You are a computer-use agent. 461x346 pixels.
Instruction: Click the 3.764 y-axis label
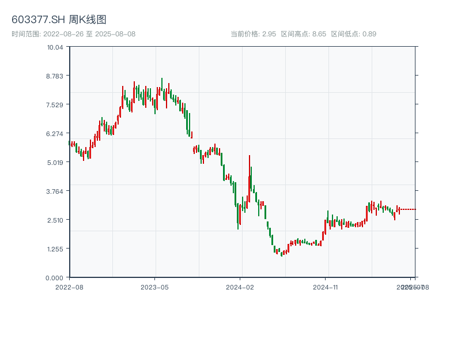click(x=55, y=191)
